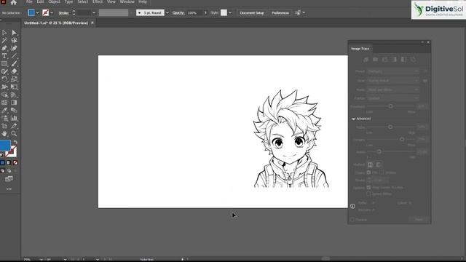The image size is (466, 262).
Task: Swap fill and stroke colors
Action: pos(15,143)
